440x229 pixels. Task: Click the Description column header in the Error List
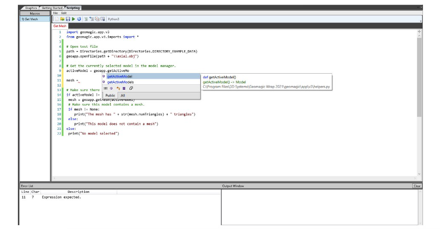78,192
